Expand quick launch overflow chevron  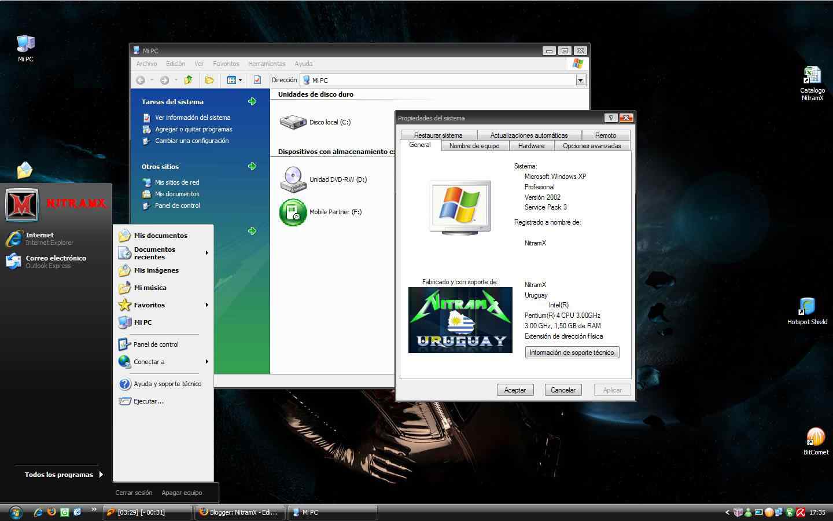pos(94,509)
